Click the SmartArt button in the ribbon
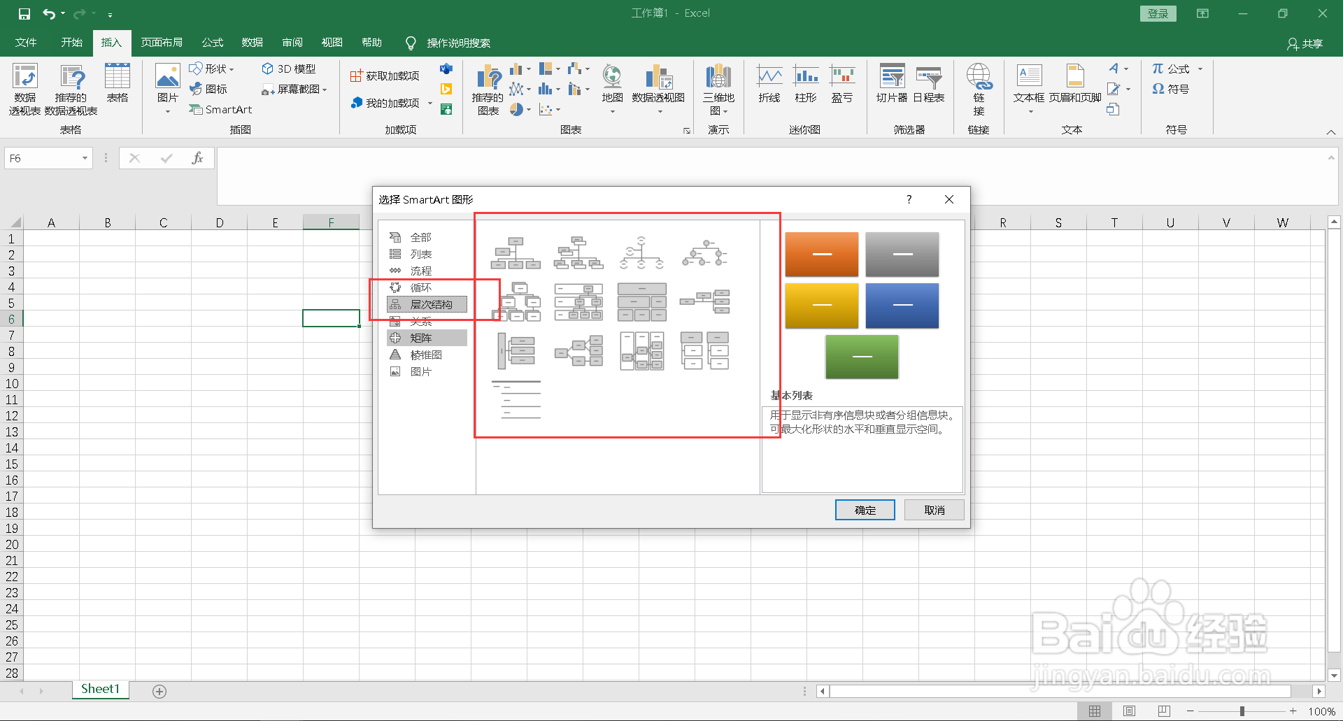Screen dimensions: 1343x721 tap(221, 109)
